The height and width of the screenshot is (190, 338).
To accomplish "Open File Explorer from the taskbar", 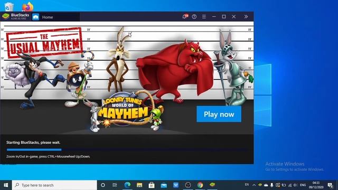I will coord(139,185).
